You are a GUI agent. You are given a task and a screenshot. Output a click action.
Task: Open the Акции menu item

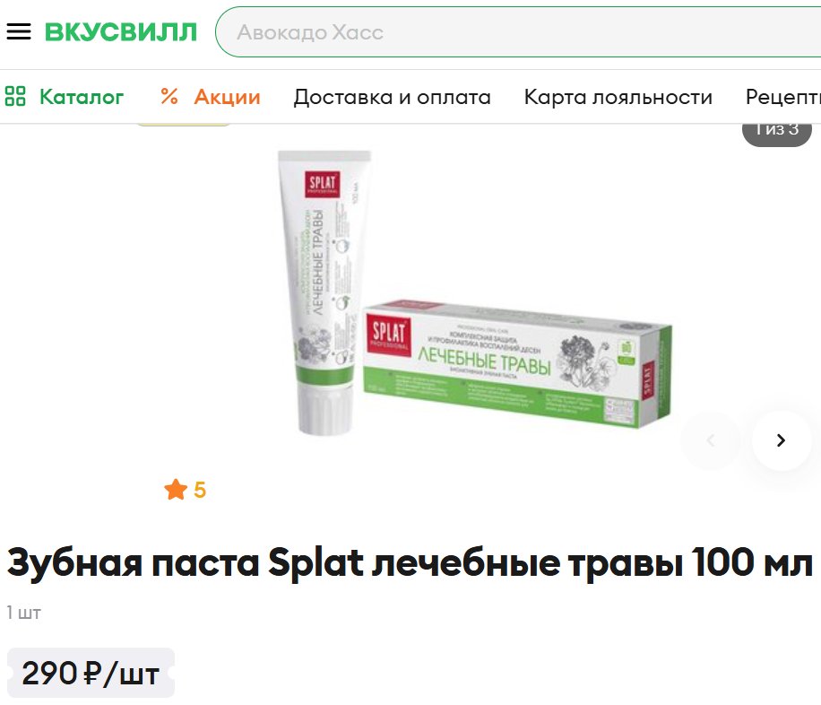[211, 97]
